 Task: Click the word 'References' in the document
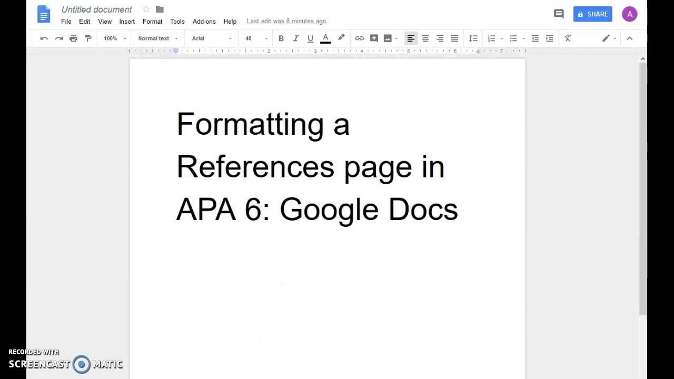point(255,167)
